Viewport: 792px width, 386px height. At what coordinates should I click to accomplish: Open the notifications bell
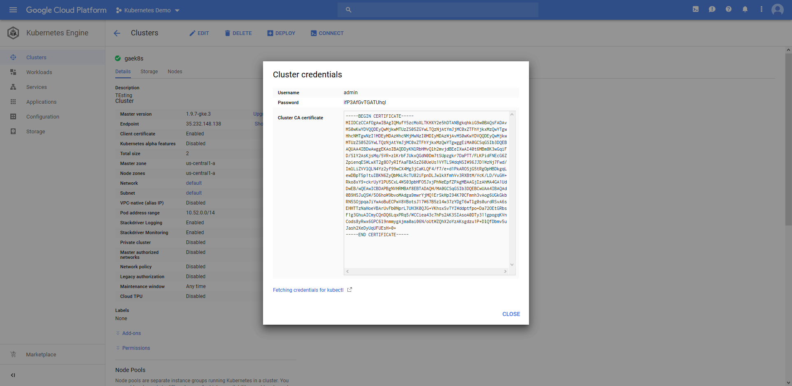pyautogui.click(x=745, y=9)
